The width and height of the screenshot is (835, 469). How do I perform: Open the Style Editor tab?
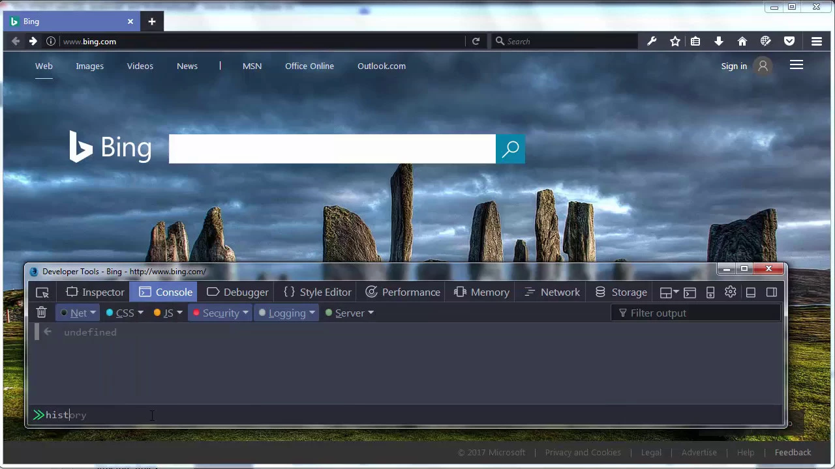point(318,292)
